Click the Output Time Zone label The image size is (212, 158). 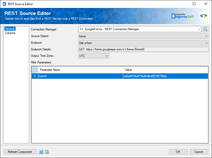[x=42, y=56]
